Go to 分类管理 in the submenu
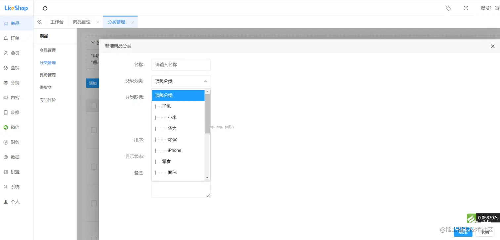This screenshot has height=240, width=500. point(48,62)
